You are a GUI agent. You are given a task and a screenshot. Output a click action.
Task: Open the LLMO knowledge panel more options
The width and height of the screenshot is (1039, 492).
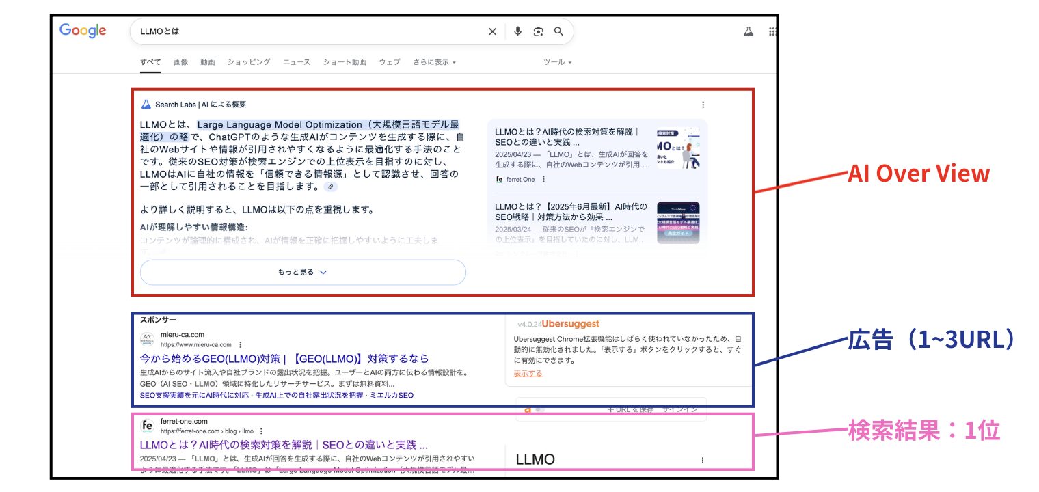pos(702,460)
